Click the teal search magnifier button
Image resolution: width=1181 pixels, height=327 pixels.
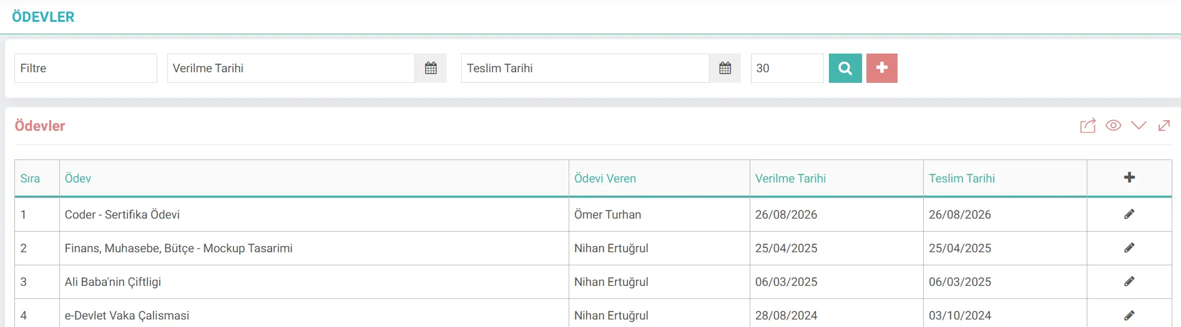tap(845, 68)
